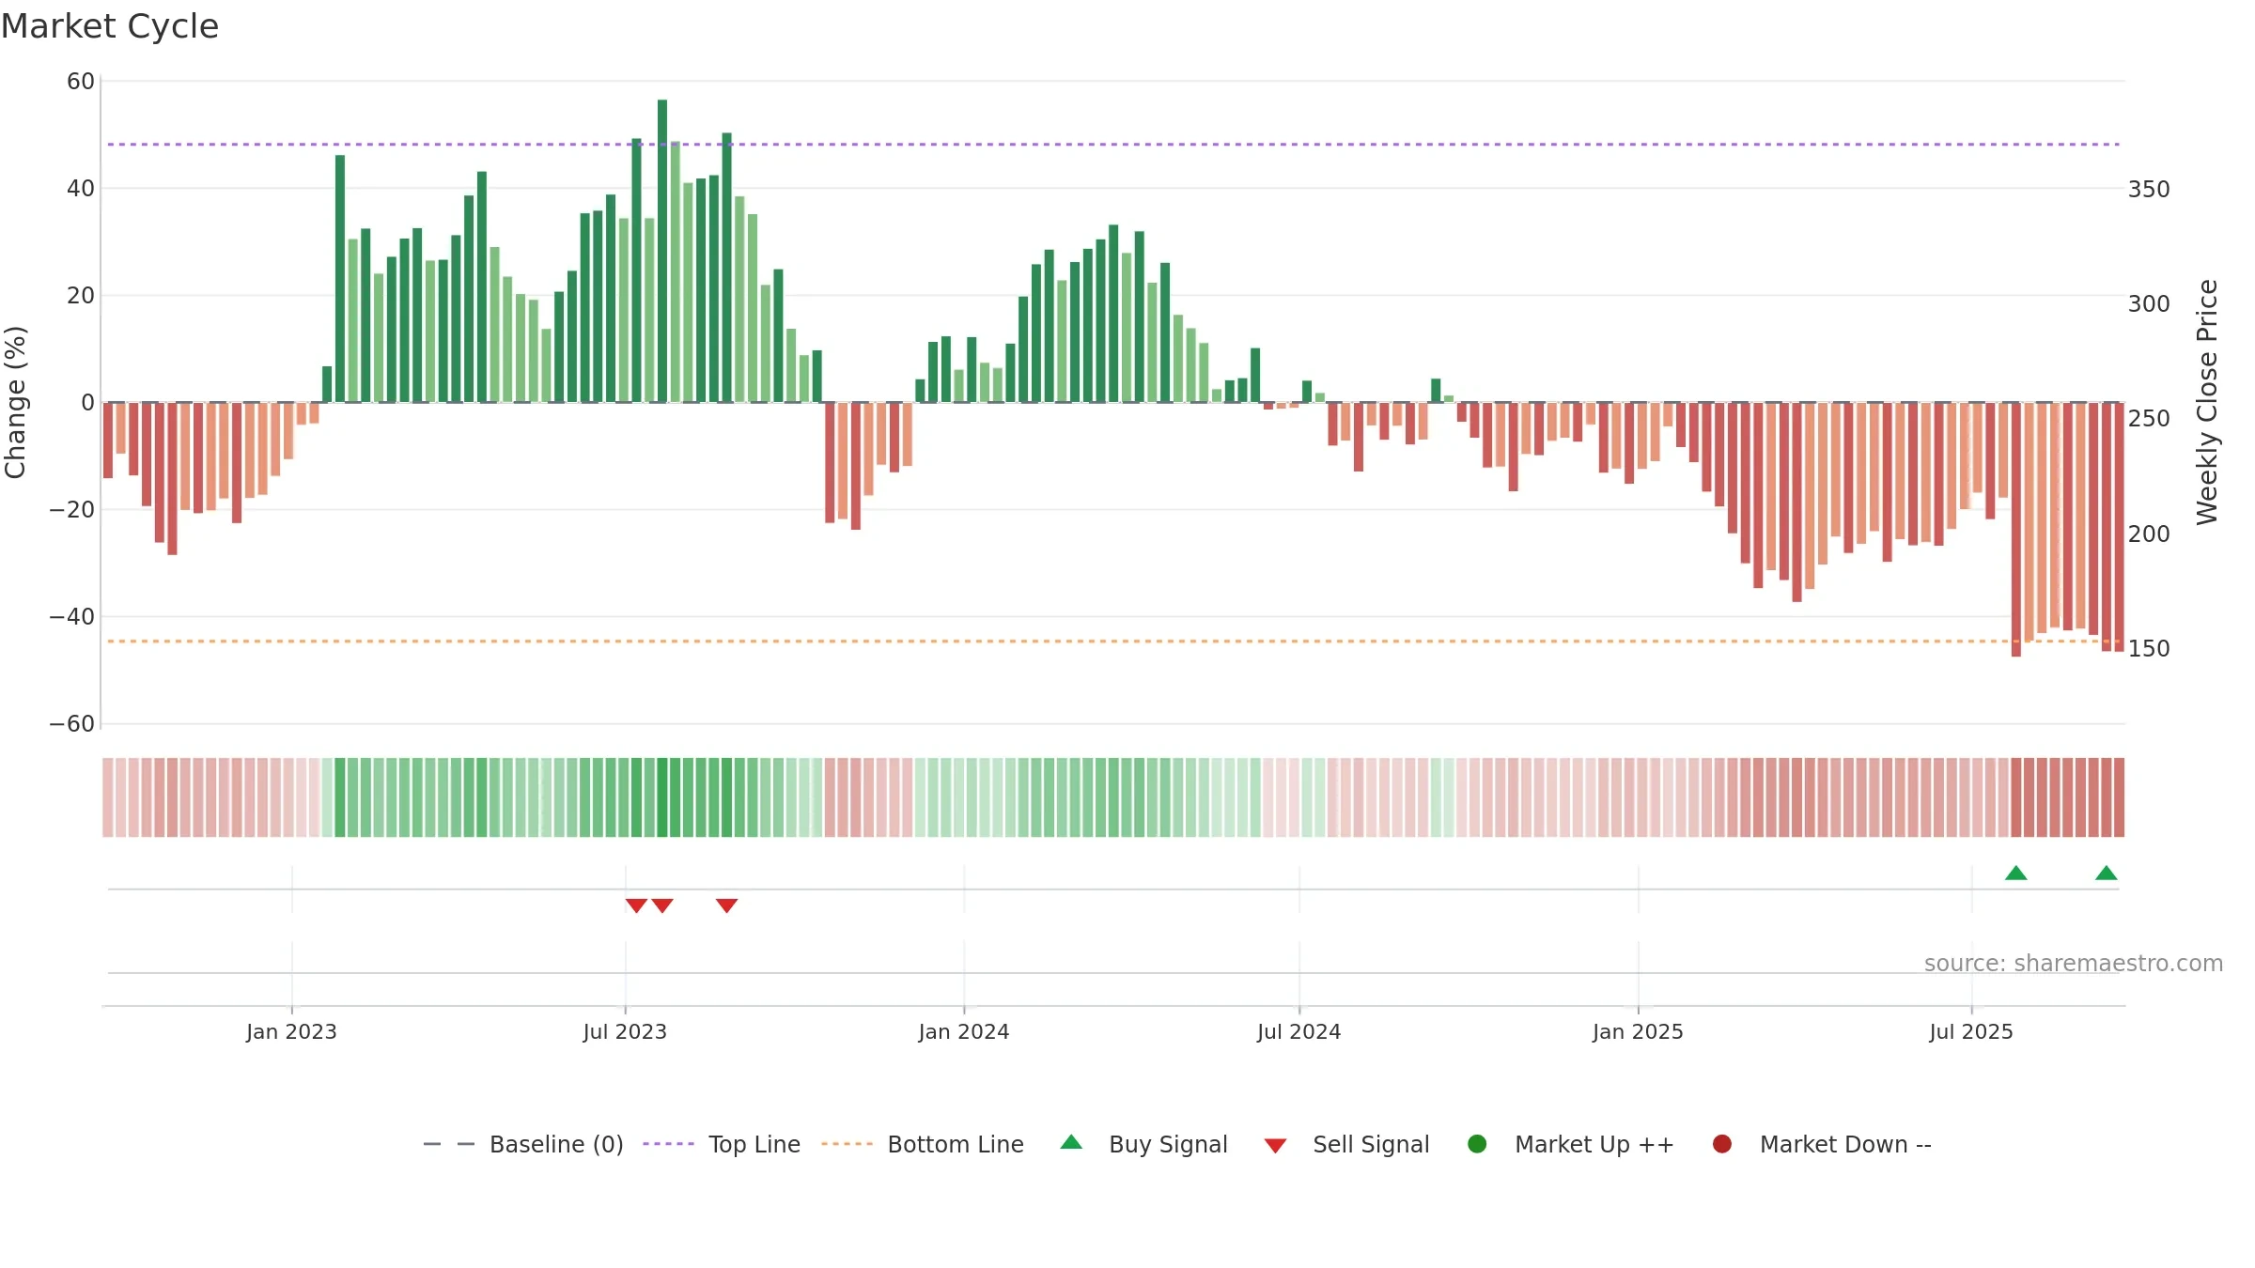Screen dimensions: 2255x1268
Task: Click the lowest red bar below Bottom Line
Action: (2015, 530)
